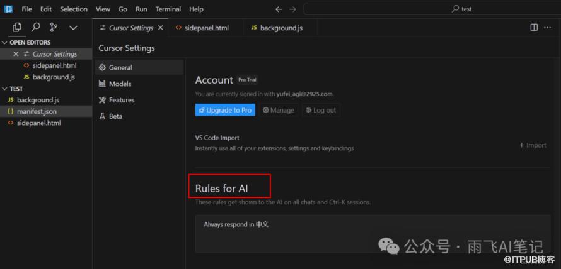The image size is (561, 269).
Task: Open the File menu
Action: tap(27, 9)
